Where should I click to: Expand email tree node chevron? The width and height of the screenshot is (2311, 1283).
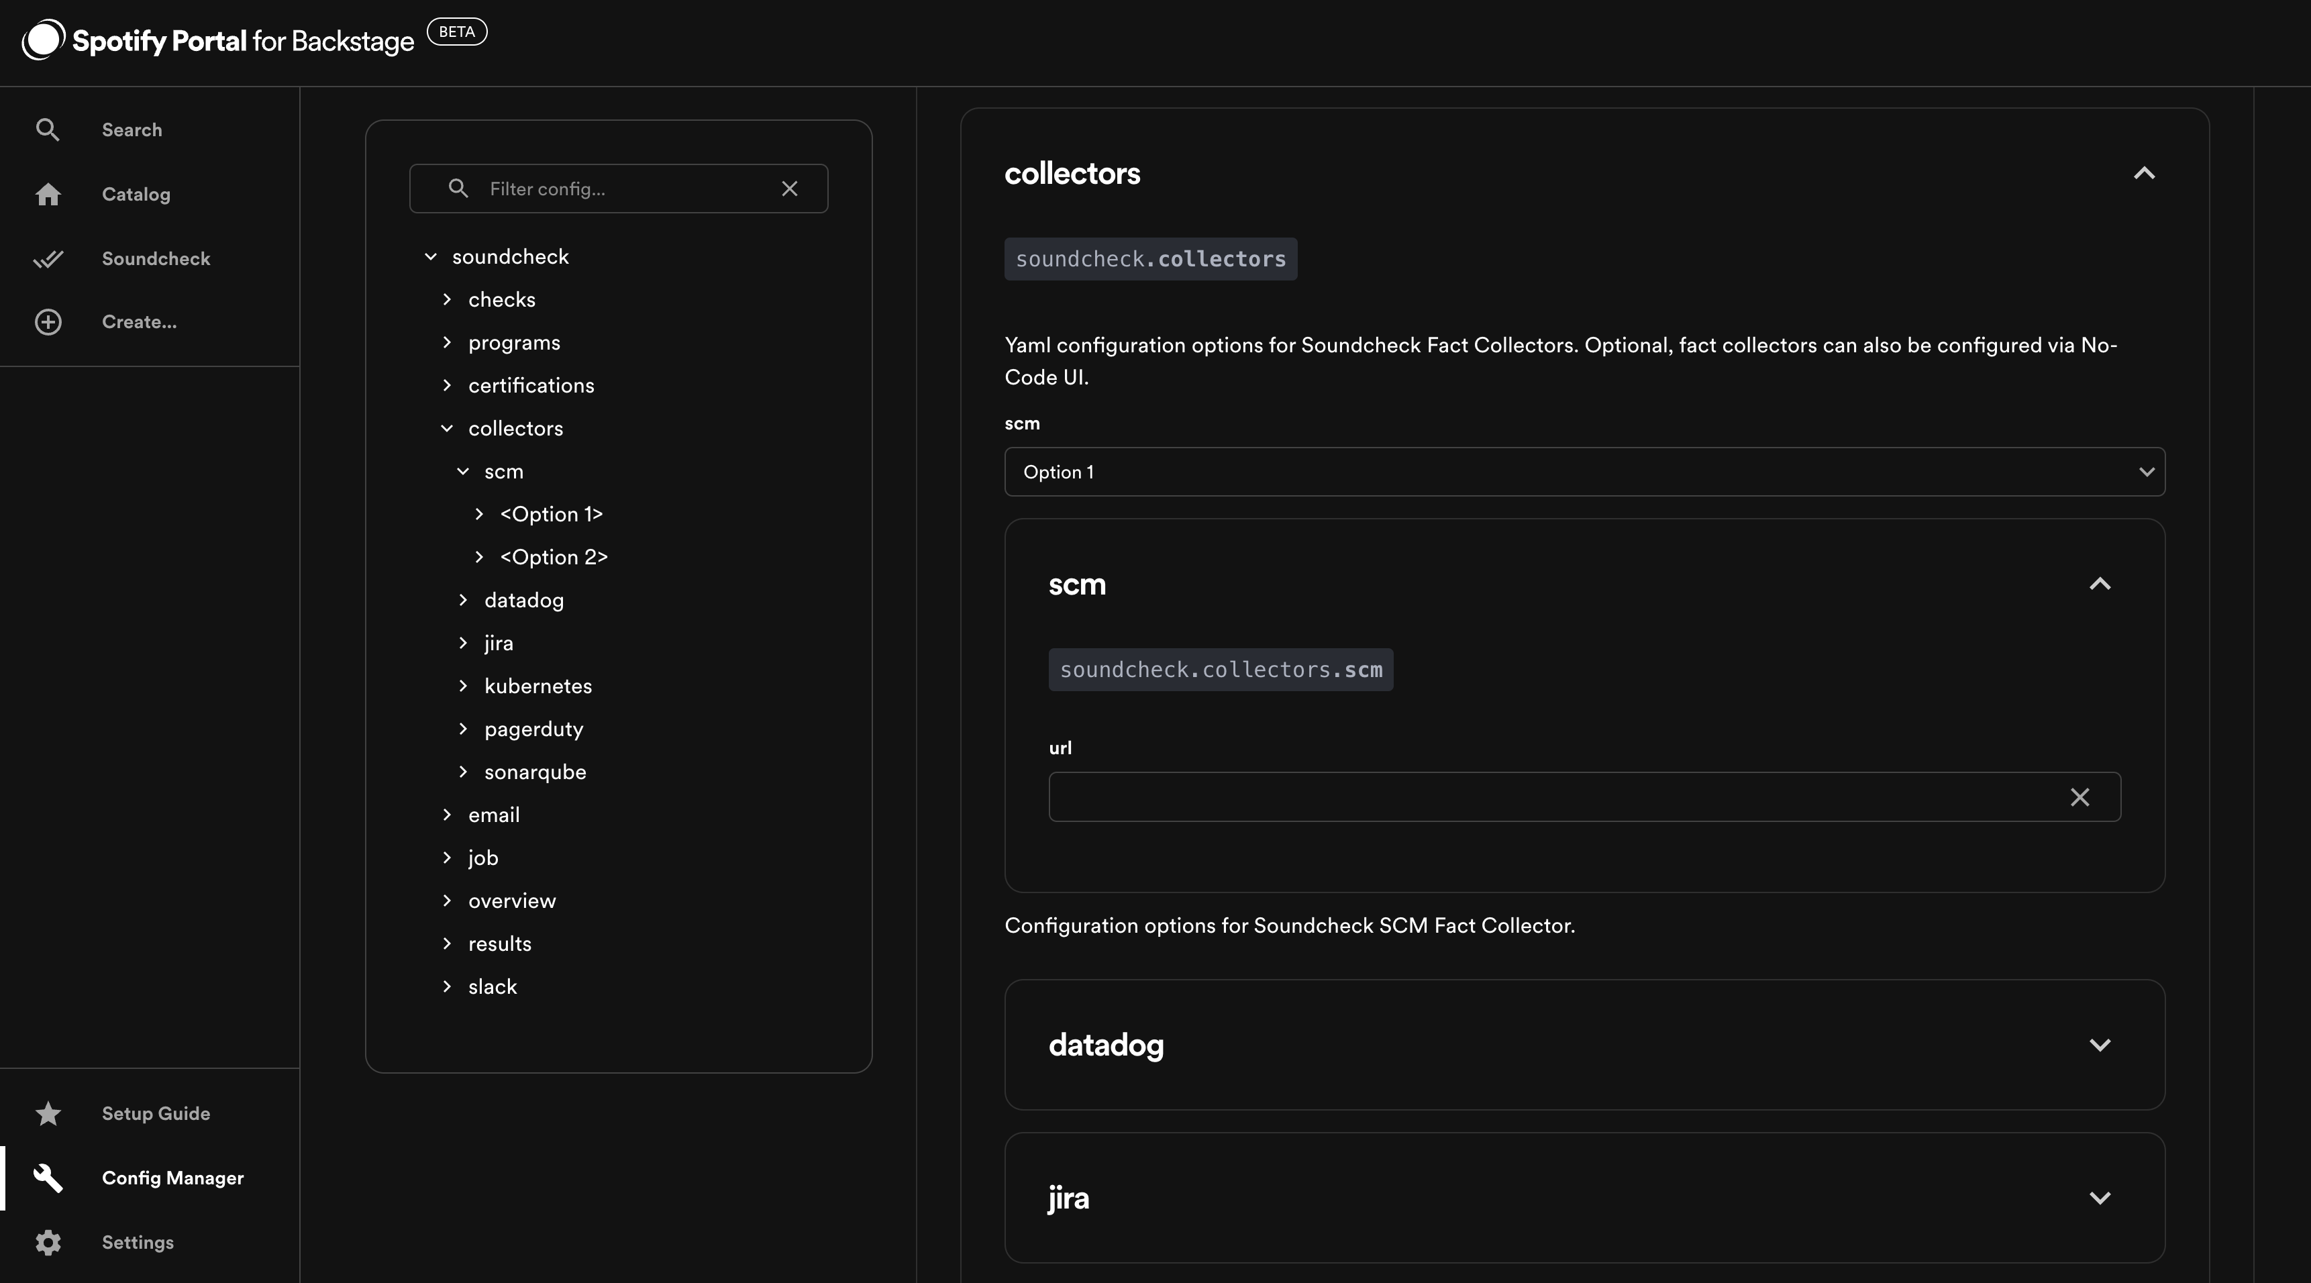pyautogui.click(x=447, y=815)
